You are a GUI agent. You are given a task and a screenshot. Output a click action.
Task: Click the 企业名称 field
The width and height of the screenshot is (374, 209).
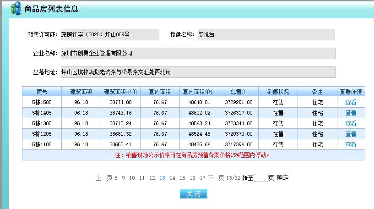pyautogui.click(x=198, y=53)
